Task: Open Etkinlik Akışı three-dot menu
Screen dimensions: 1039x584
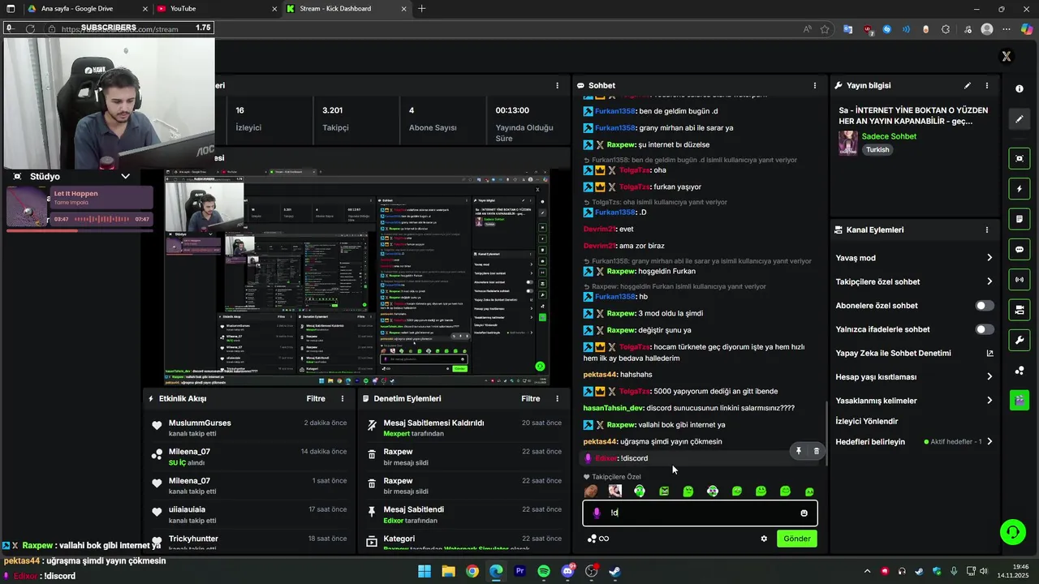Action: pos(343,398)
